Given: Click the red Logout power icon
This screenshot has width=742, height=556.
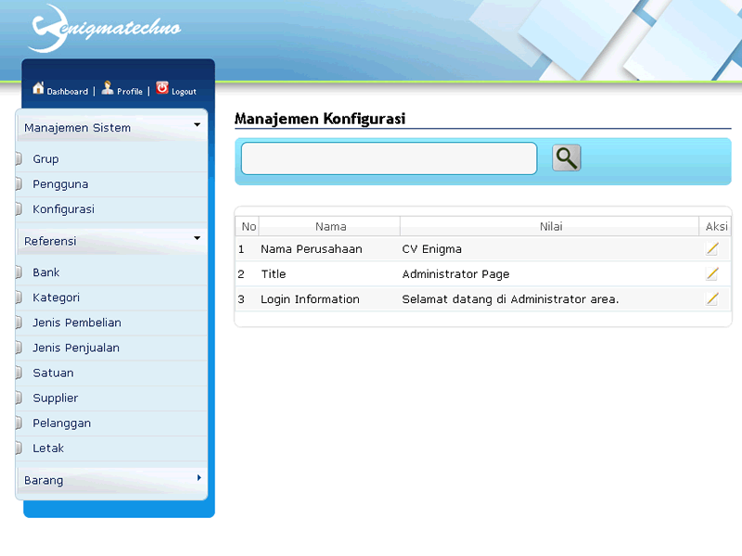Looking at the screenshot, I should point(162,87).
